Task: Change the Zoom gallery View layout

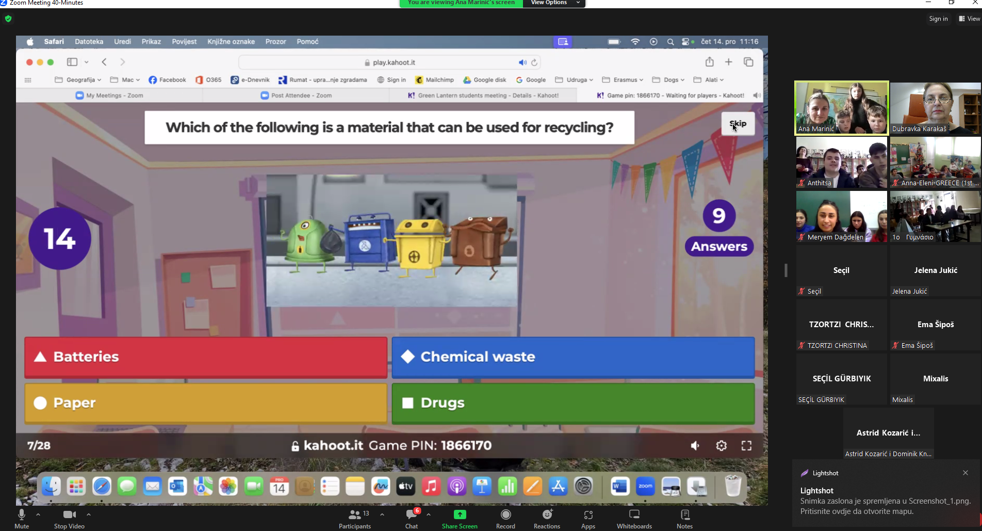Action: click(x=970, y=19)
